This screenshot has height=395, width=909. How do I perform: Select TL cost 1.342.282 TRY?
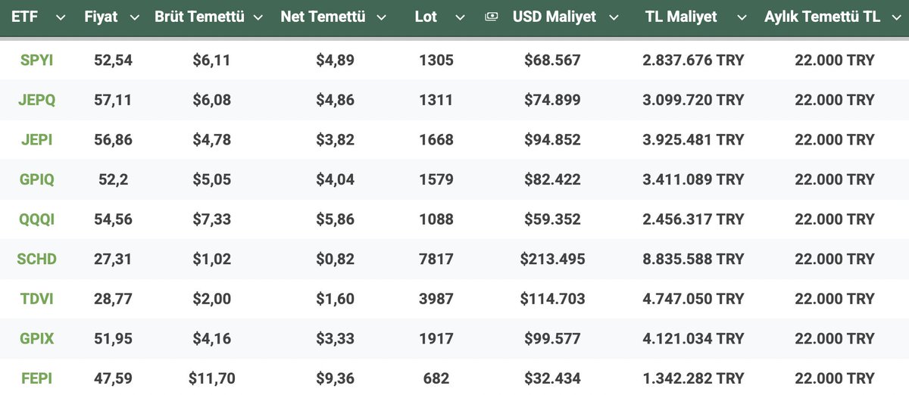point(694,378)
